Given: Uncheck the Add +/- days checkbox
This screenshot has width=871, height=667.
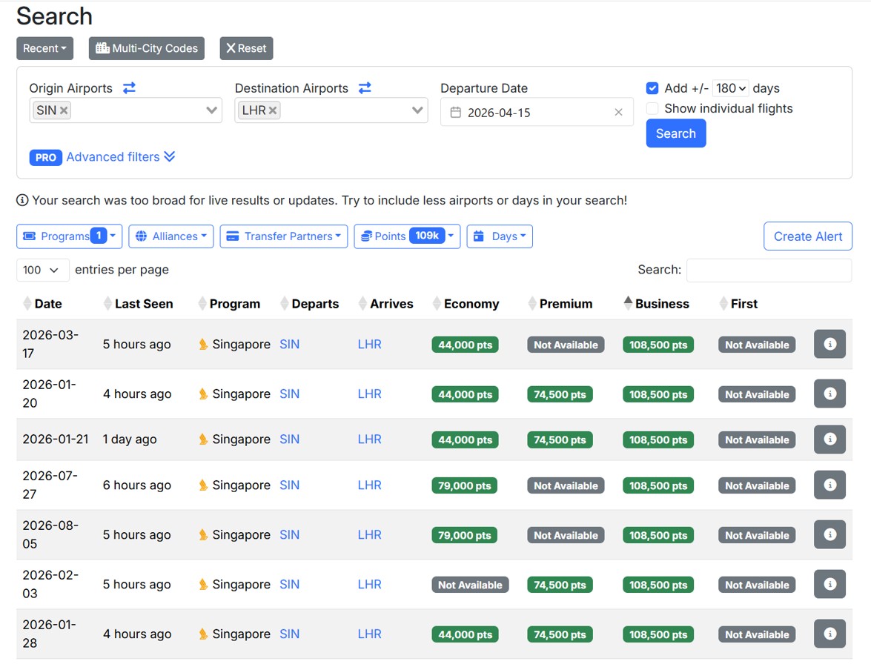Looking at the screenshot, I should coord(652,88).
